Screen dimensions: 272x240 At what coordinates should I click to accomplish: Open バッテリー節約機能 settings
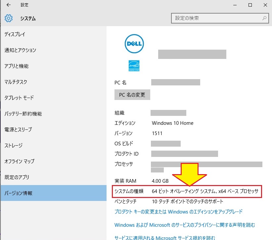(23, 114)
